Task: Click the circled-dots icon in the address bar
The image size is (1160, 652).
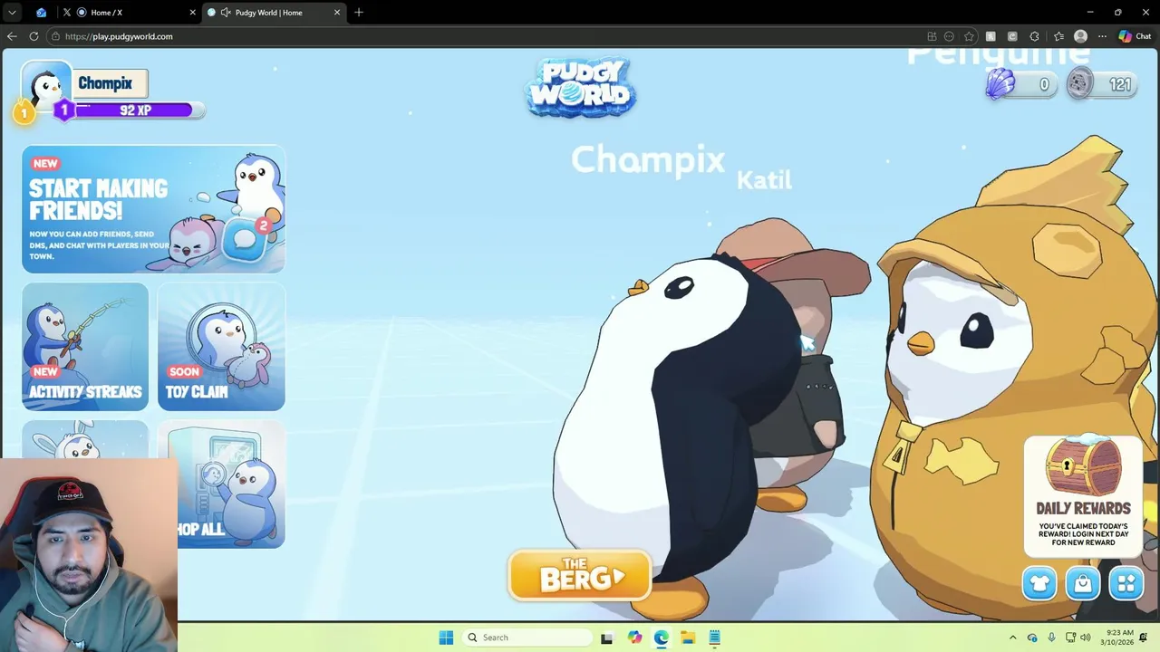Action: tap(949, 36)
